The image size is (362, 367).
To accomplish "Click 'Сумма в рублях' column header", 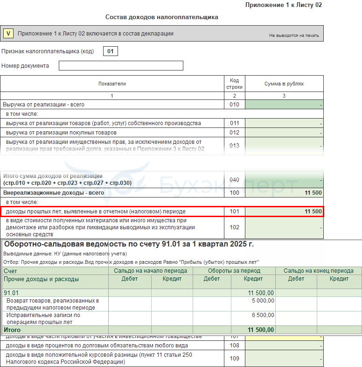I will coord(284,84).
